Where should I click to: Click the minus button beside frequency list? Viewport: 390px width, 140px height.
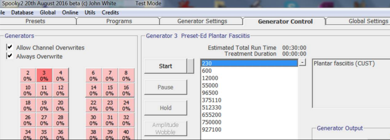point(302,62)
